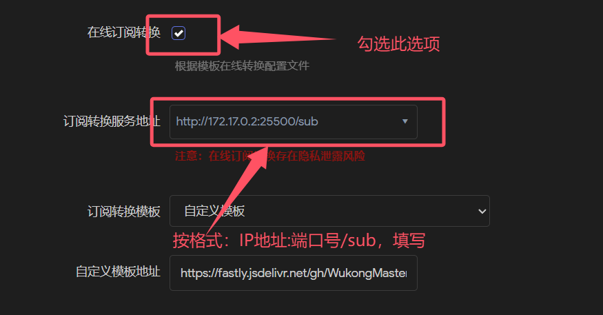Open the 自定义模板 template selector
The image size is (603, 315).
(x=329, y=211)
